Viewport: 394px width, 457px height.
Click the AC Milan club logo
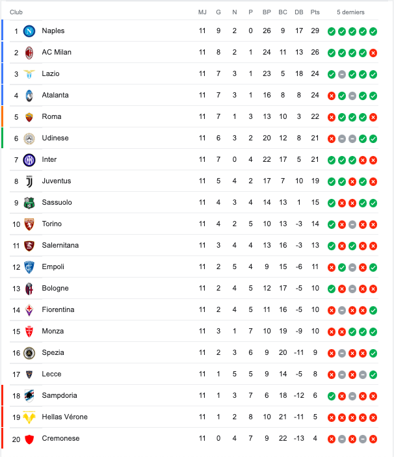click(29, 52)
